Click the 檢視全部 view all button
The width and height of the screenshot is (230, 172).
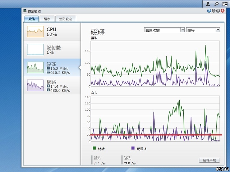pos(209,160)
